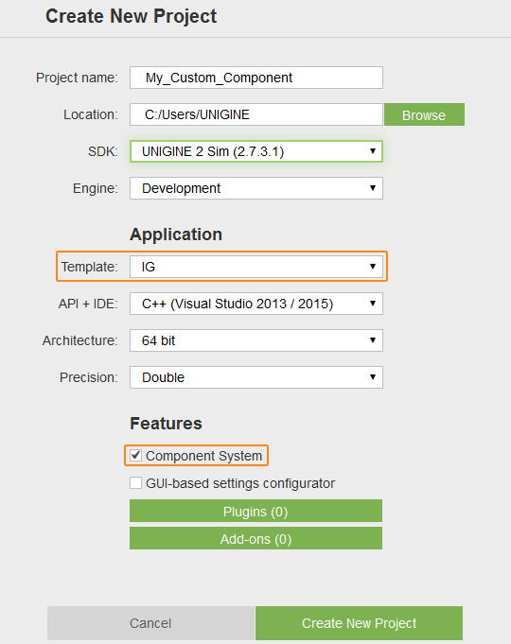This screenshot has width=511, height=644.
Task: Click the green Create New Project button
Action: (x=359, y=623)
